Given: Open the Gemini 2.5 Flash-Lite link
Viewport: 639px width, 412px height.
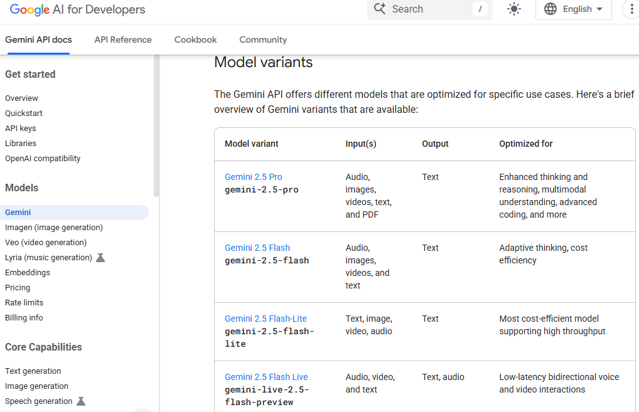Looking at the screenshot, I should (266, 319).
